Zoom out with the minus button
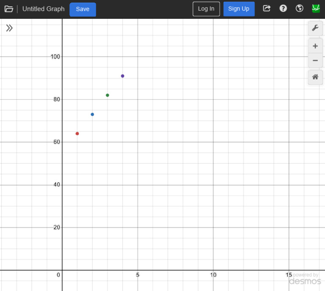 tap(315, 60)
